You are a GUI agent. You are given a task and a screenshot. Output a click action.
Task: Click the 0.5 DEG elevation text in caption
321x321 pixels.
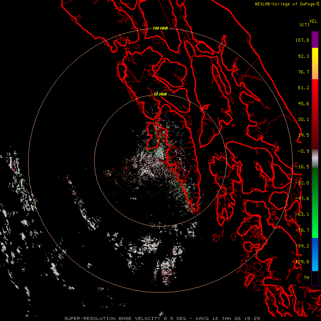pyautogui.click(x=175, y=319)
